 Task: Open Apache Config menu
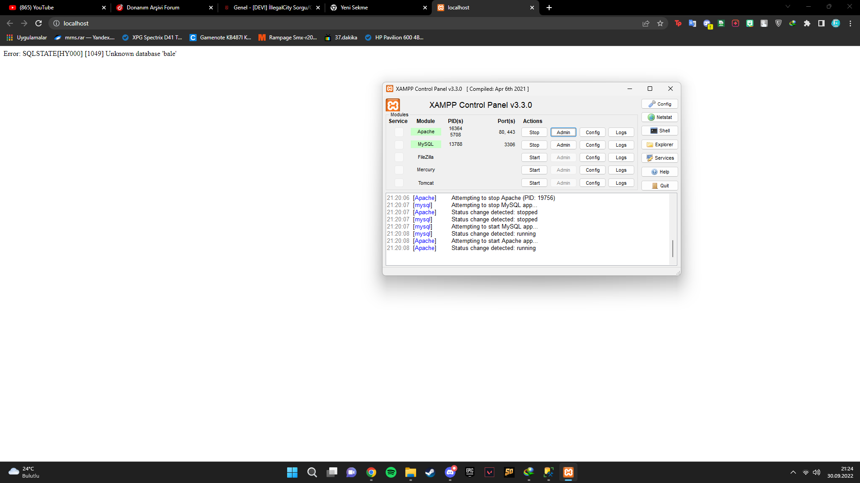pos(593,132)
